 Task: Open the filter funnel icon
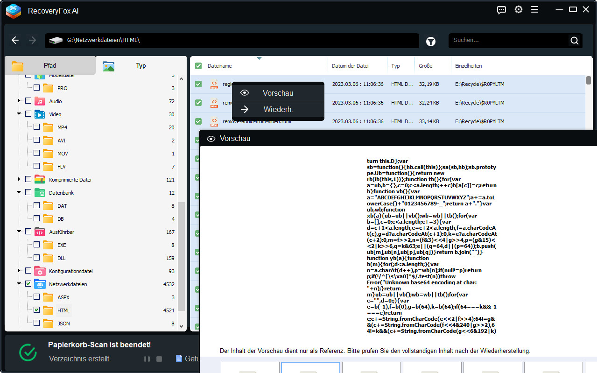[431, 42]
